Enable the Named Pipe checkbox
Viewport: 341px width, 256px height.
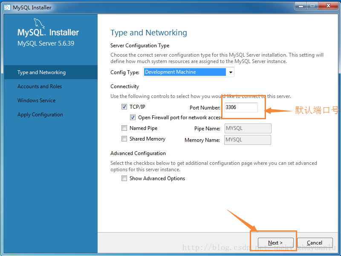pyautogui.click(x=124, y=128)
